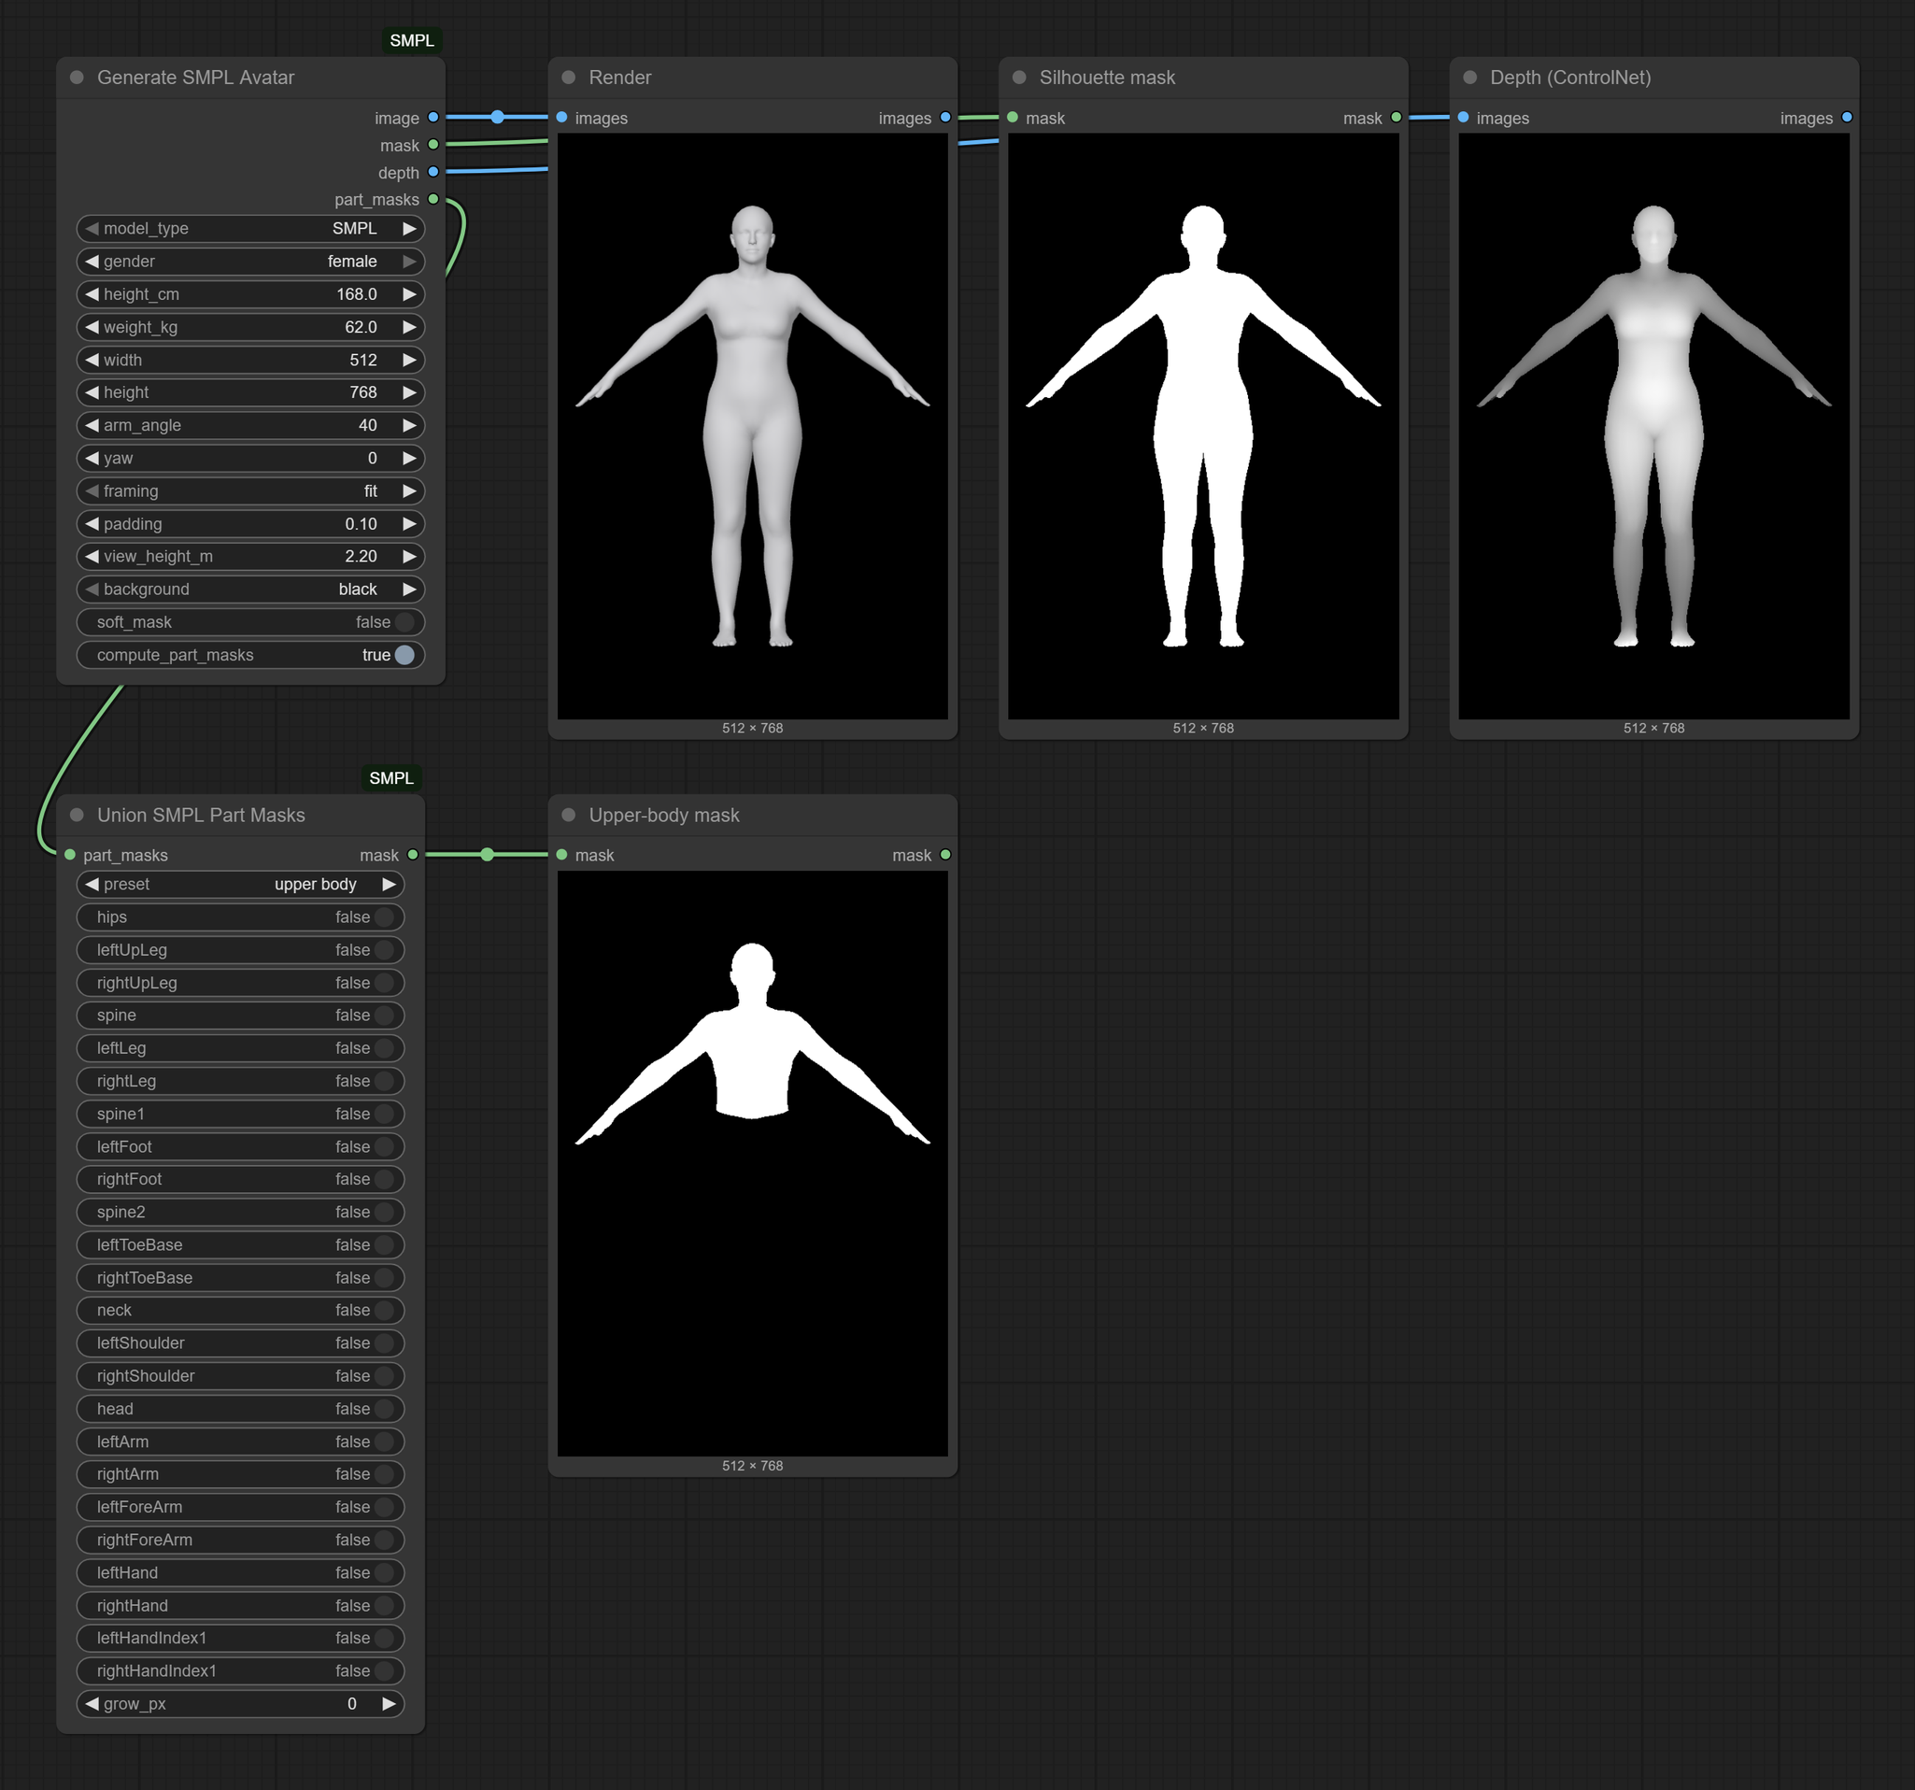Open the preset combo set to upper body
The height and width of the screenshot is (1790, 1915).
coord(240,885)
